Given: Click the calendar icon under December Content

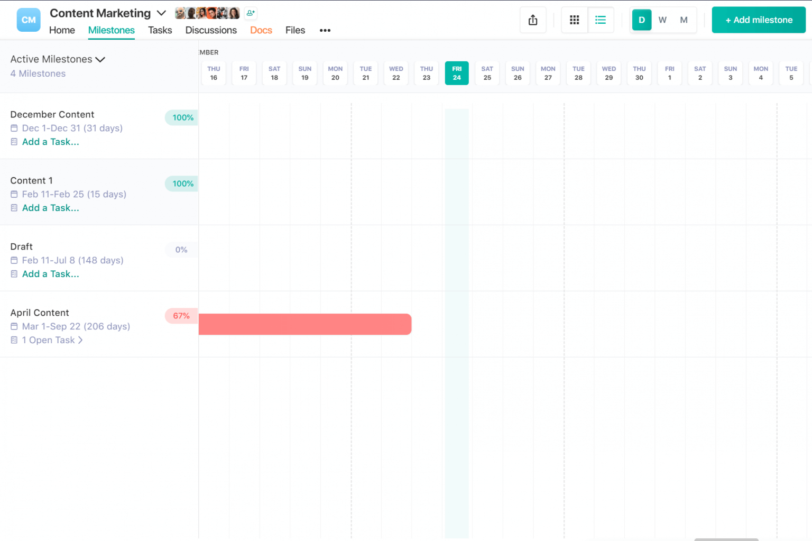Looking at the screenshot, I should point(14,128).
